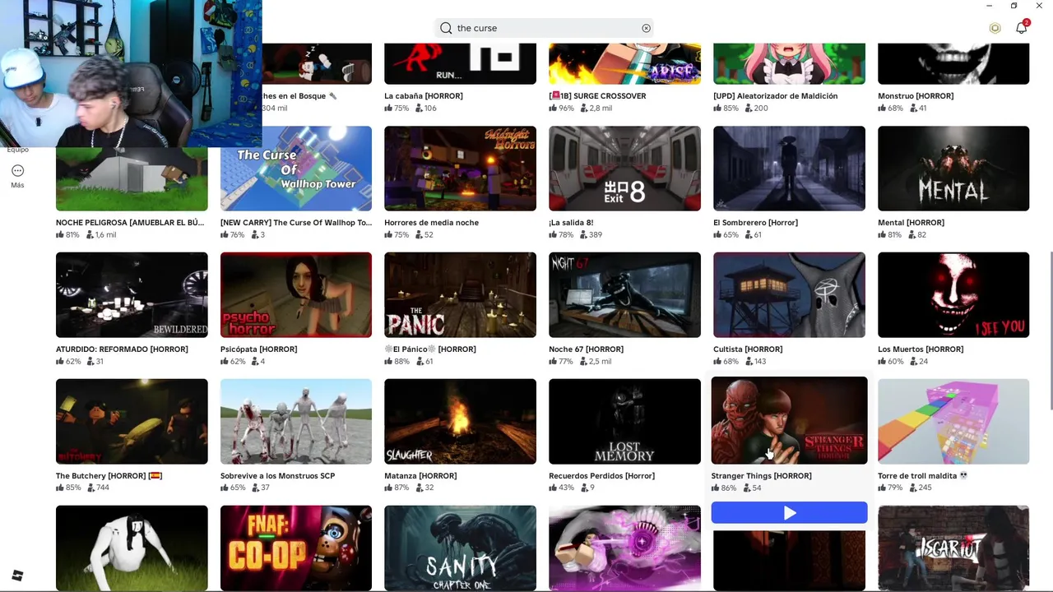This screenshot has height=592, width=1053.
Task: Click "[UPD] Aleatorizador de Maldición" title
Action: 775,96
